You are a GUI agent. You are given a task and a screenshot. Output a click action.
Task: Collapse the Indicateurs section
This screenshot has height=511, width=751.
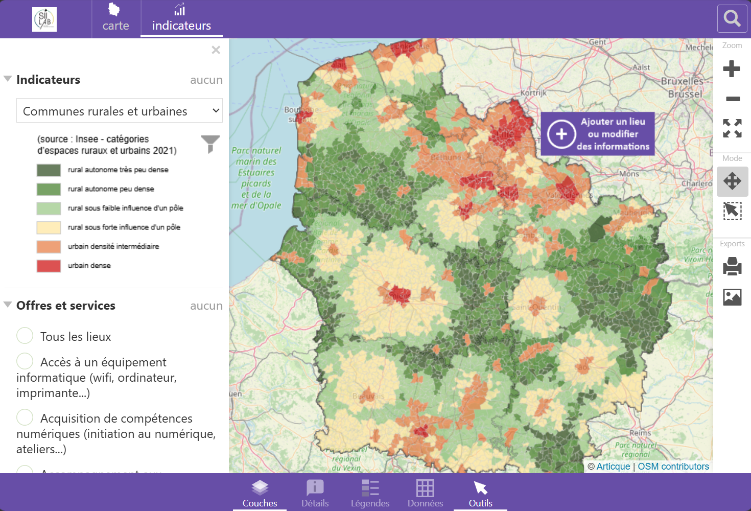click(8, 79)
